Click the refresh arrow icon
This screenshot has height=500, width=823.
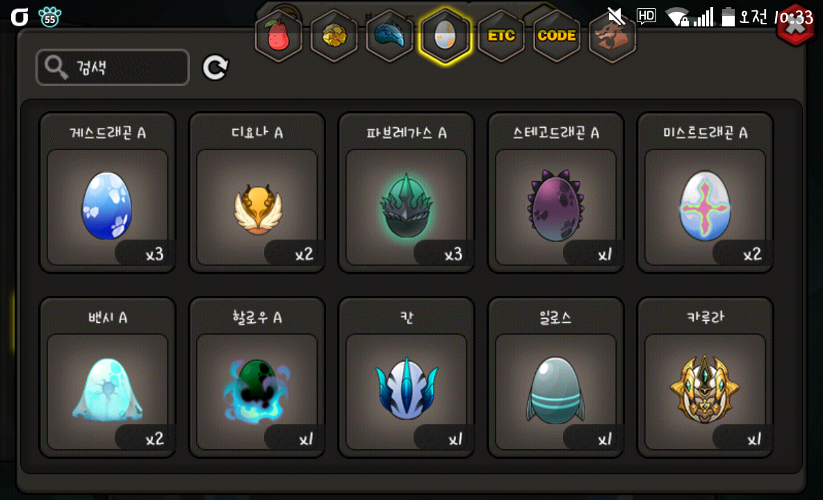click(x=215, y=67)
